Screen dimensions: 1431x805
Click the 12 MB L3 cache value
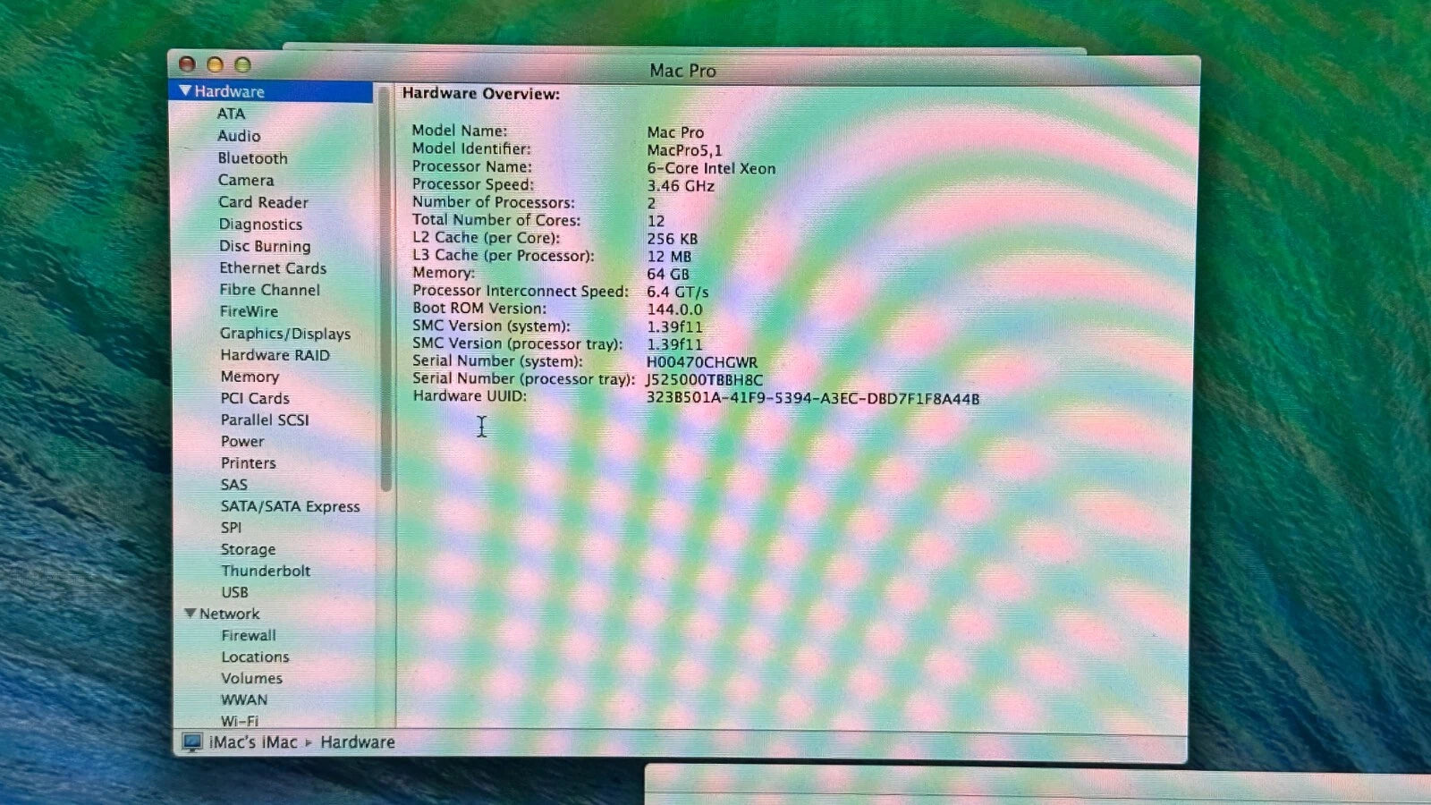click(669, 257)
